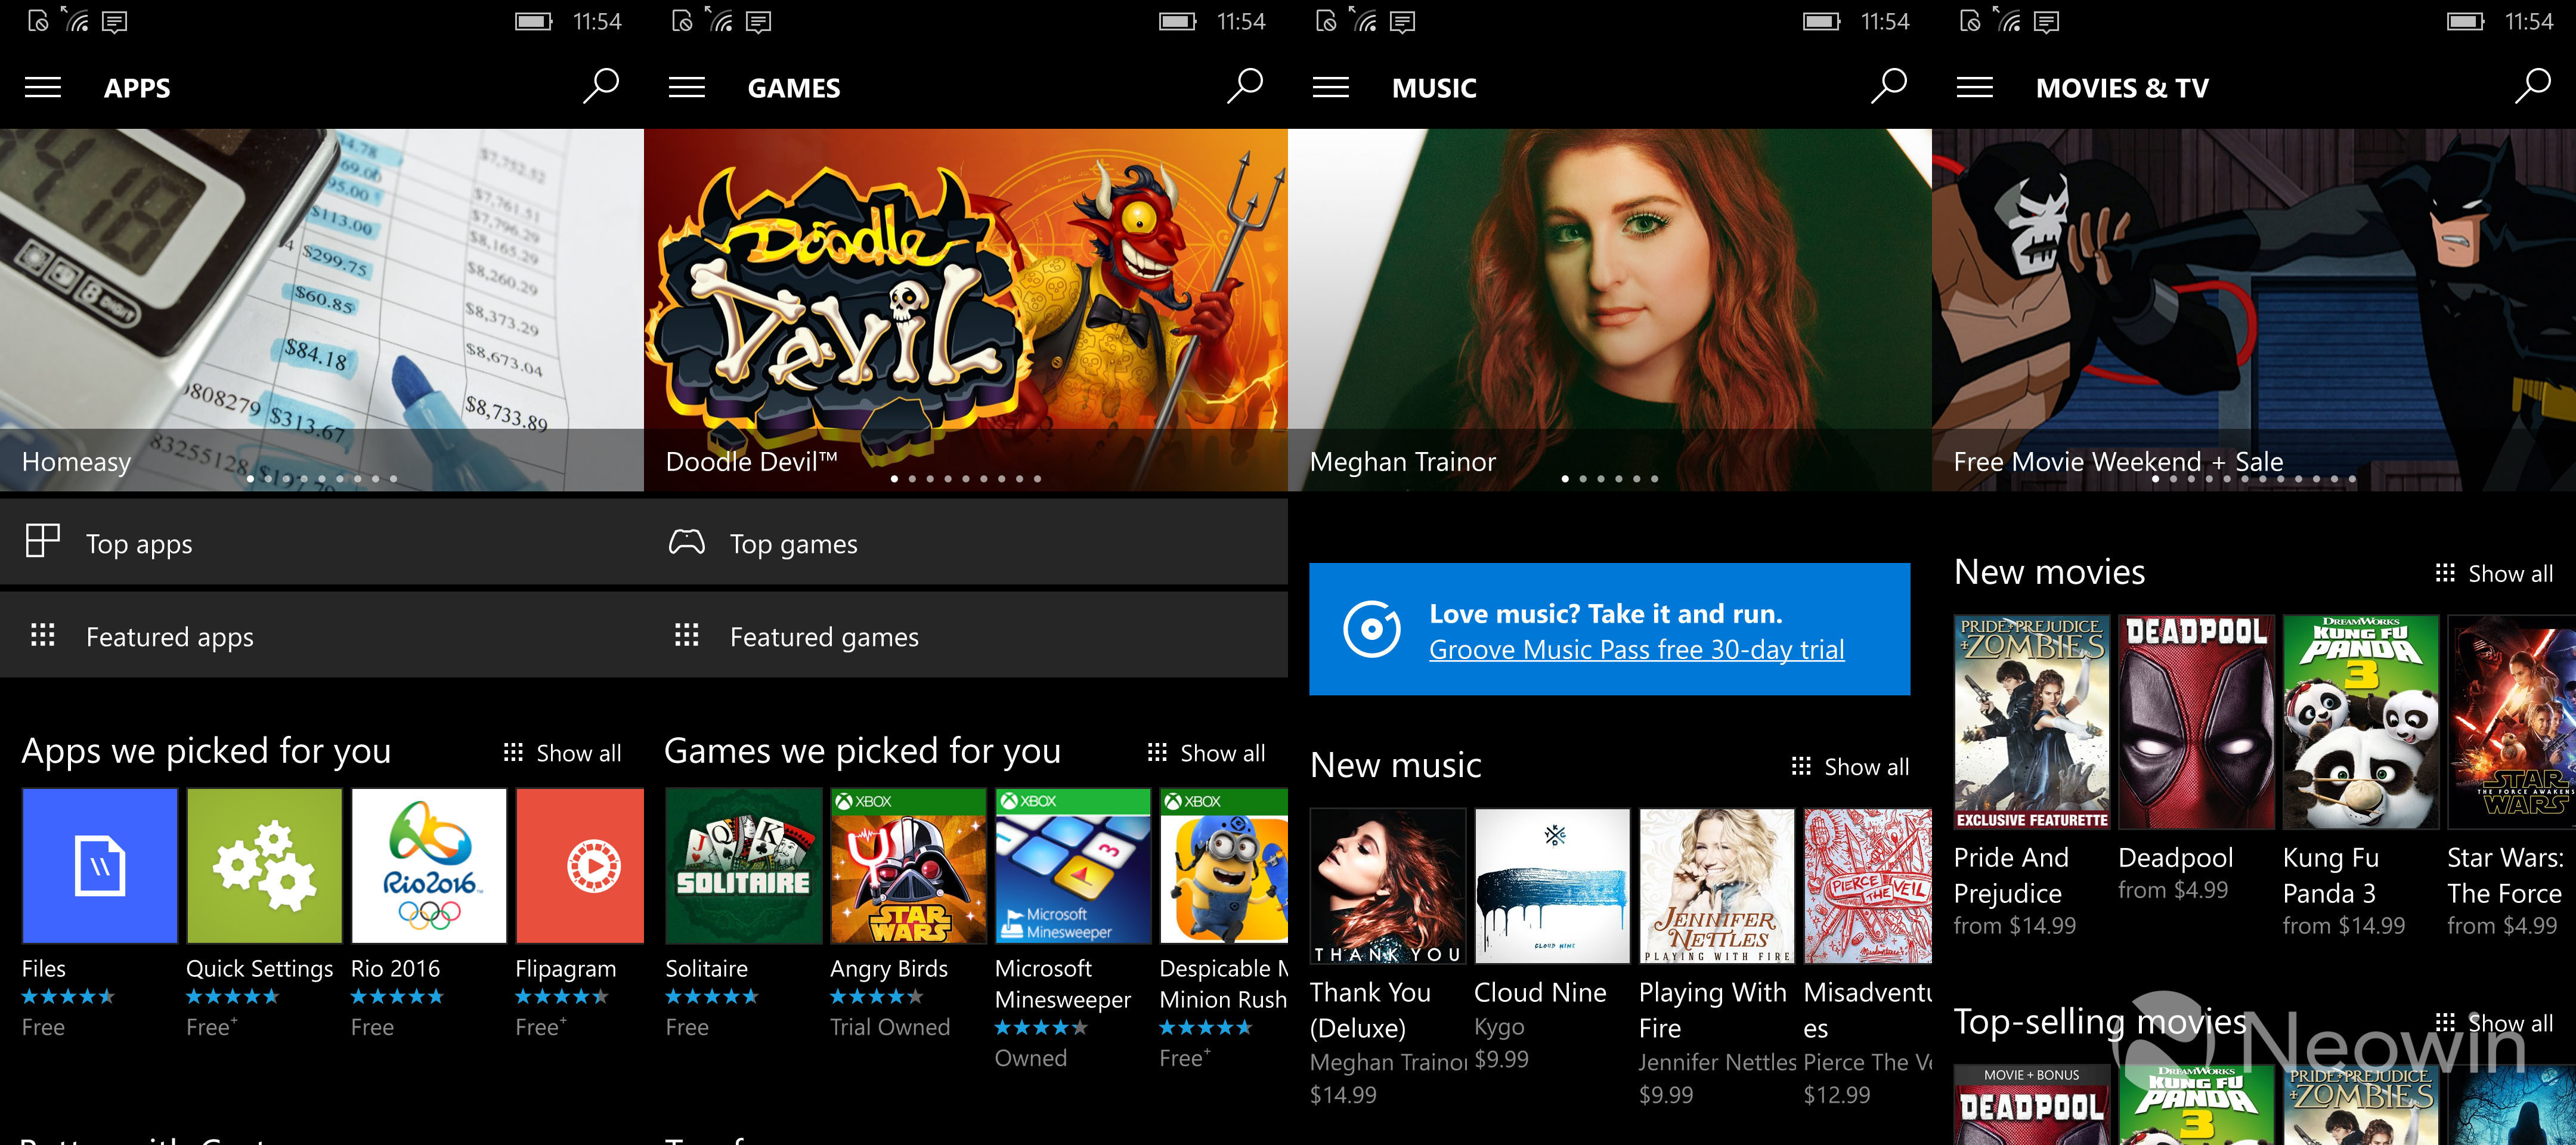
Task: Open Star Wars The Force Awakens poster
Action: (2512, 722)
